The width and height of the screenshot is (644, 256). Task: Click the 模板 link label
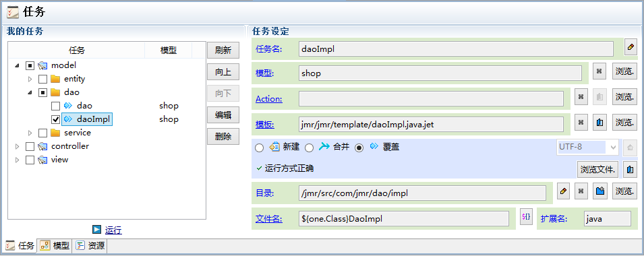[x=264, y=125]
